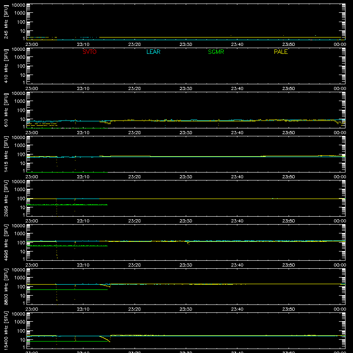Click the 23:10 time label under 8800 MHz plot
Screen dimensions: 353x353
pos(83,309)
